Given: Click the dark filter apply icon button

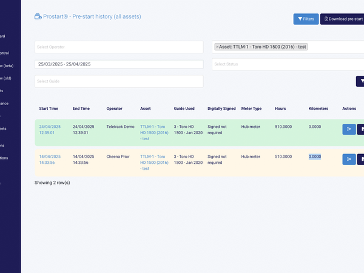Looking at the screenshot, I should (x=360, y=81).
